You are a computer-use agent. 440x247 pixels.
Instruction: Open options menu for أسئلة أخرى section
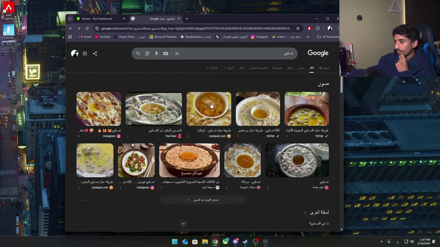pos(305,213)
